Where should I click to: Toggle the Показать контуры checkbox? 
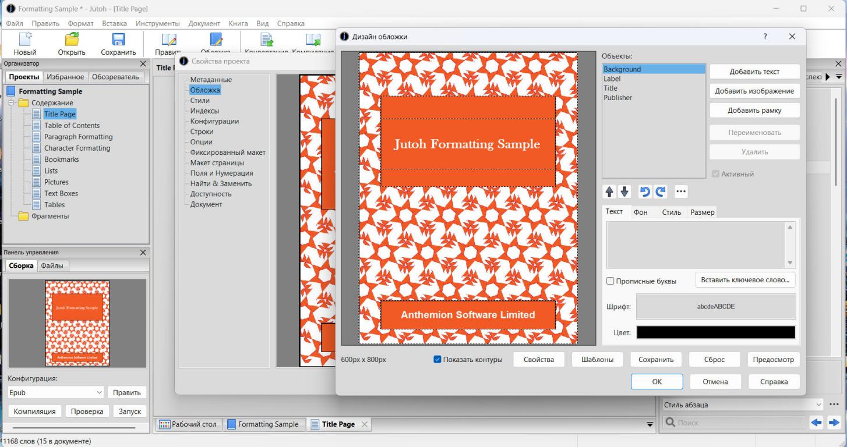[438, 360]
